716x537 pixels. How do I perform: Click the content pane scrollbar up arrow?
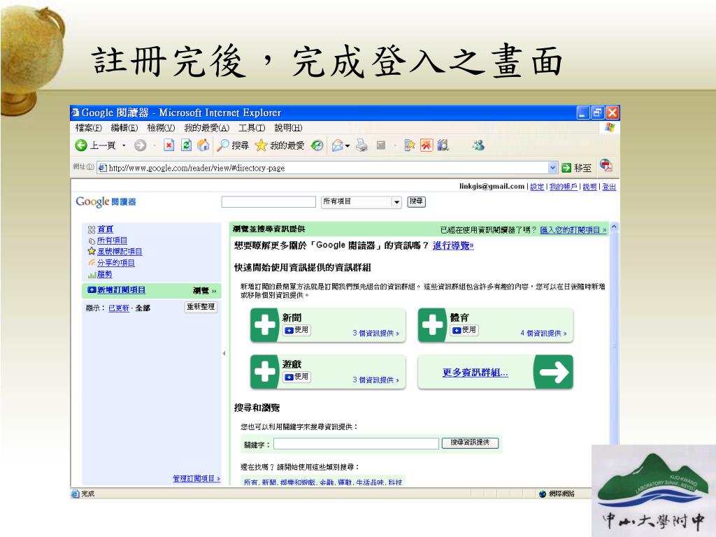[614, 227]
